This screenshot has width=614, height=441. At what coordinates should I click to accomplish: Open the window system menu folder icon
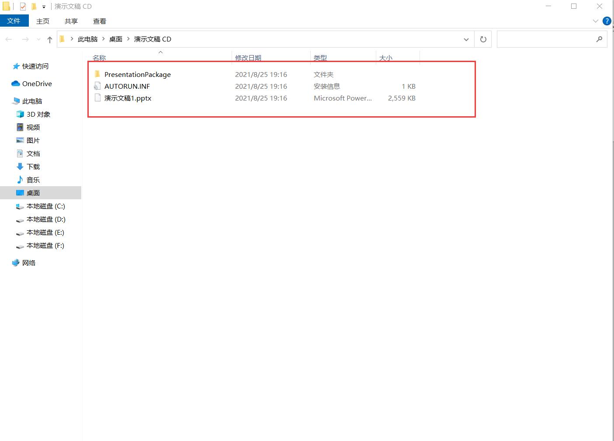tap(6, 7)
